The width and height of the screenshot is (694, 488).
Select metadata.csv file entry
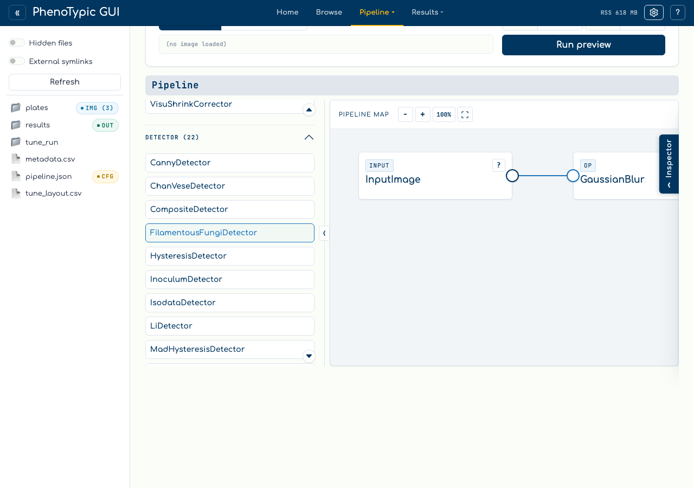coord(65,159)
